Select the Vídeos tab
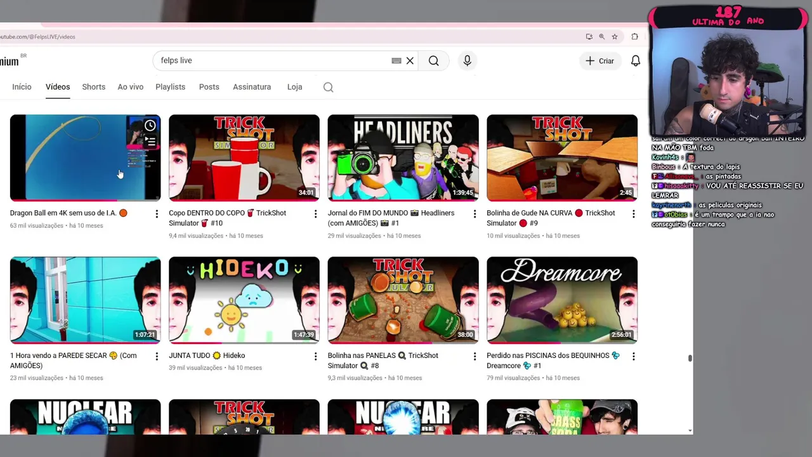This screenshot has width=812, height=457. 58,87
